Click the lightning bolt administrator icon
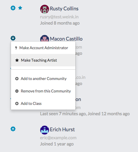Viewport: 138px width, 152px height. (16, 48)
